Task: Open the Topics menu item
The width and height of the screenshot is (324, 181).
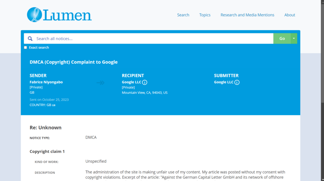Action: click(205, 15)
